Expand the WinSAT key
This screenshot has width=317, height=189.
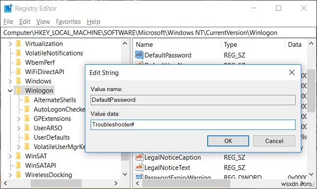(10, 156)
